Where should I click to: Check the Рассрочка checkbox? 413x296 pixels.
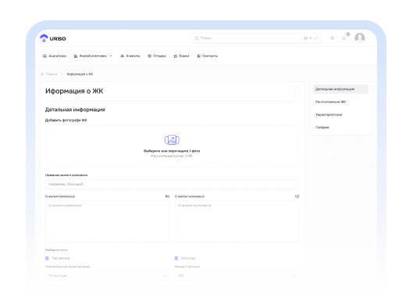tap(47, 258)
